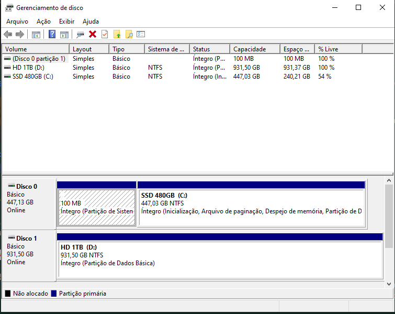Click the view settings list toolbar icon
This screenshot has width=395, height=314.
coord(141,34)
